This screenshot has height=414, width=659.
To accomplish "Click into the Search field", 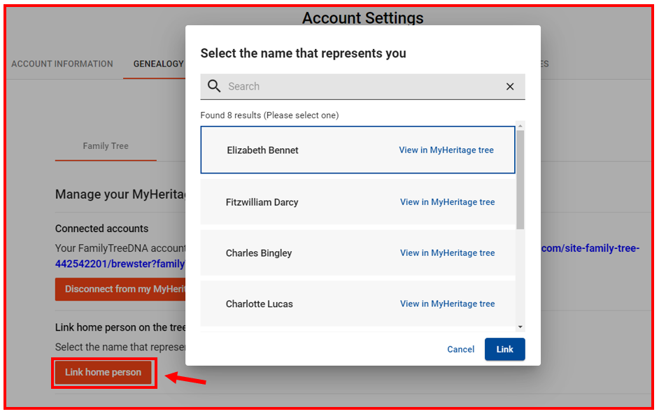I will click(362, 87).
